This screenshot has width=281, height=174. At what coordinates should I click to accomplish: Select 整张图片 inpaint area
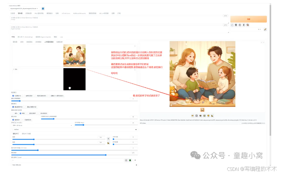(x=16, y=120)
